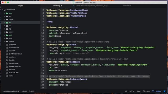Click the 0 files git status

pos(146,91)
